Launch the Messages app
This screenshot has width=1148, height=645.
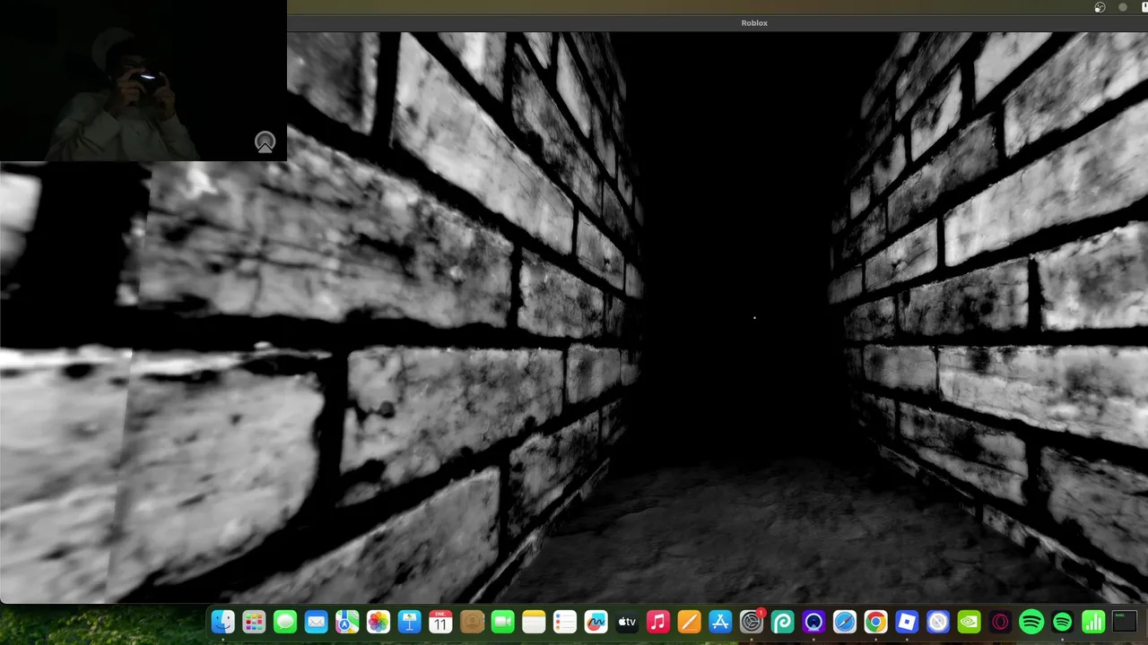285,622
